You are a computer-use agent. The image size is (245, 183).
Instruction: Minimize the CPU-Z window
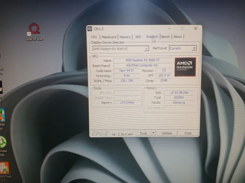coord(170,29)
